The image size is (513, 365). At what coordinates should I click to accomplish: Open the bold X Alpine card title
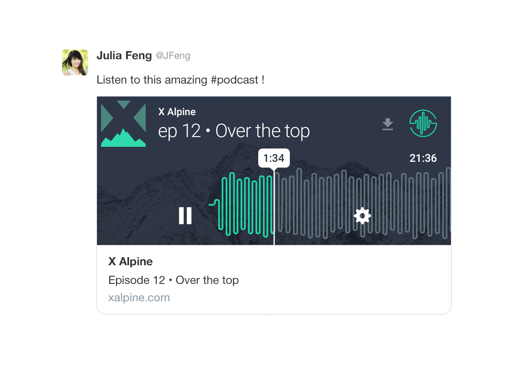point(131,262)
